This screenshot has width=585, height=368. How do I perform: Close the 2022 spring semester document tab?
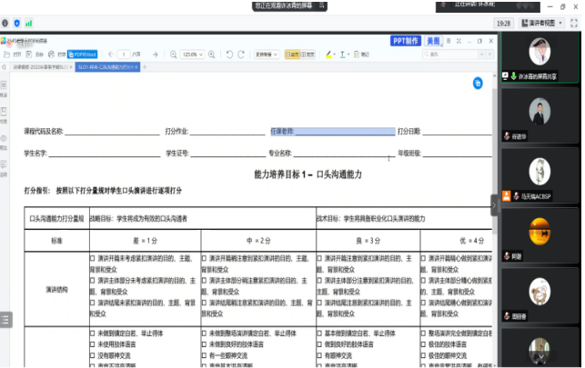tap(71, 67)
